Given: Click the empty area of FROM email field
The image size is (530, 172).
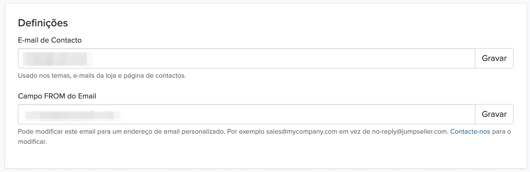Looking at the screenshot, I should click(288, 114).
